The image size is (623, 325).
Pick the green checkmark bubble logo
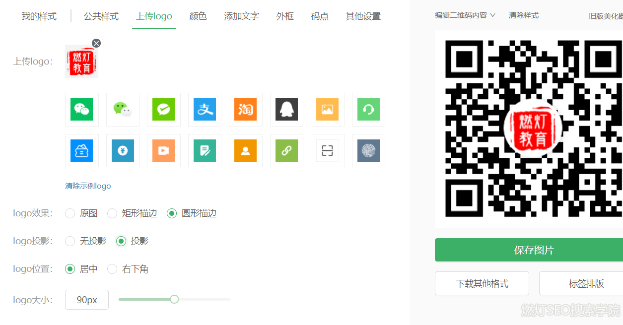point(164,110)
